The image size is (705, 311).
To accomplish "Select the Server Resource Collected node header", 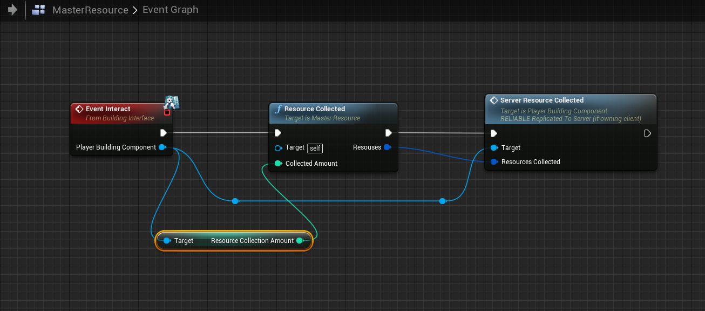I will tap(542, 100).
